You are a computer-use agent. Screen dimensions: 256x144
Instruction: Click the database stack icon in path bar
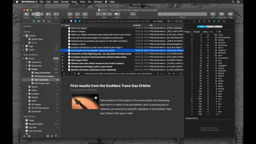click(x=71, y=21)
